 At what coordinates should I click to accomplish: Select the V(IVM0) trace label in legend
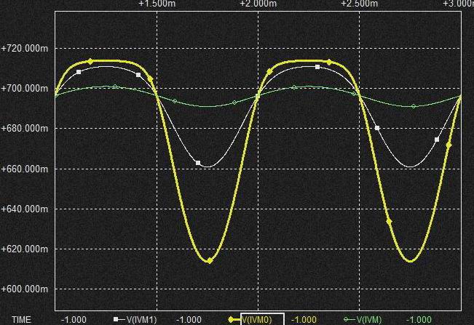click(257, 319)
